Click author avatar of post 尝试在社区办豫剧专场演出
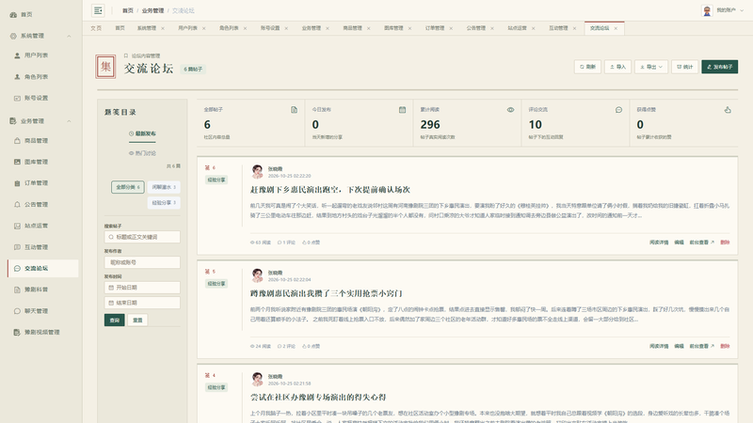The image size is (753, 423). point(257,379)
